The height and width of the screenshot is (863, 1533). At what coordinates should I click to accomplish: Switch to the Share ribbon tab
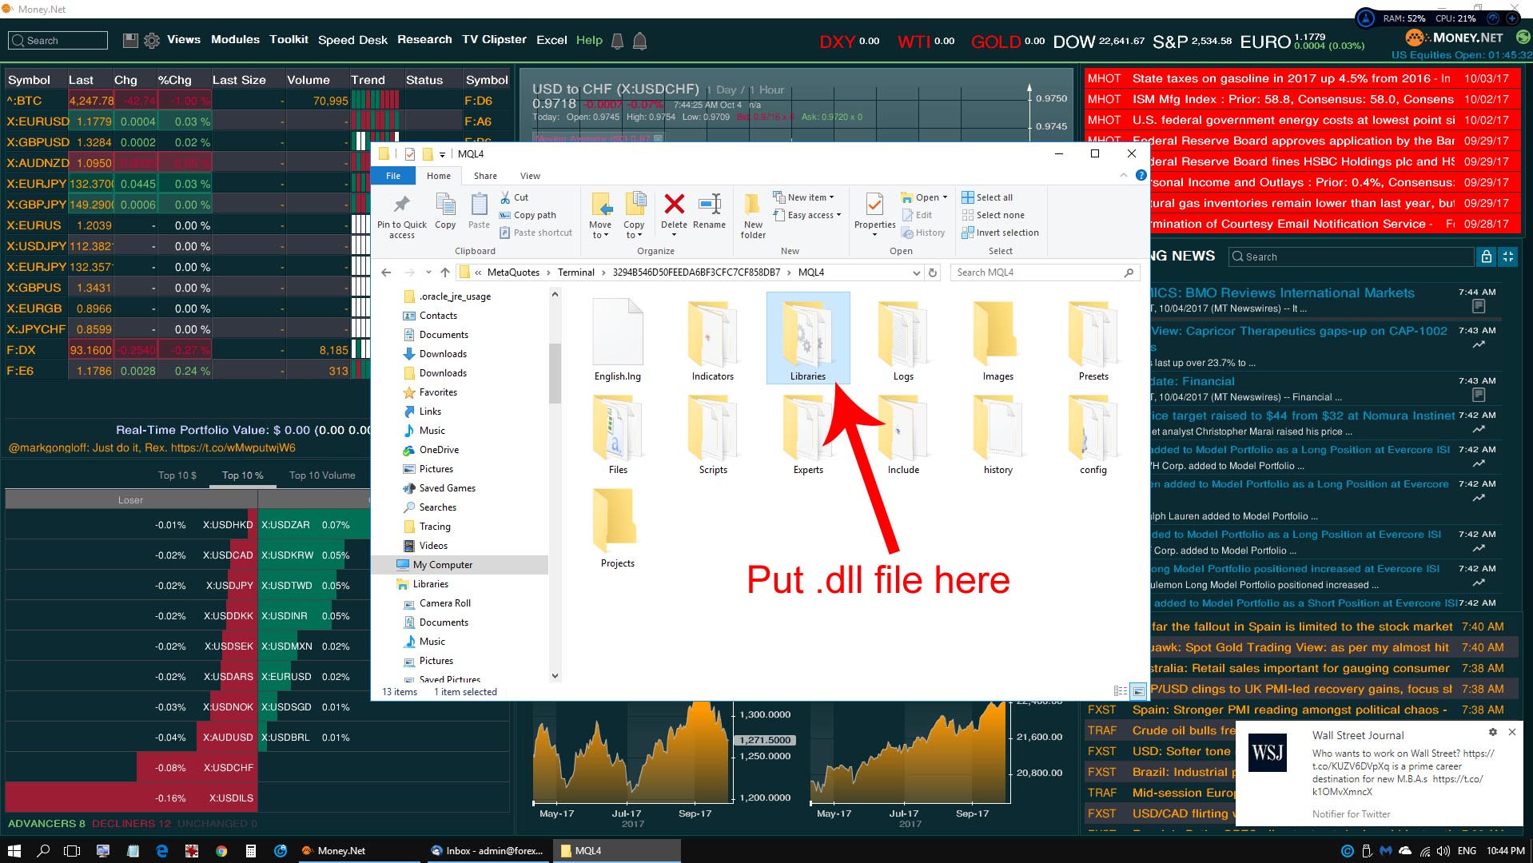click(485, 176)
